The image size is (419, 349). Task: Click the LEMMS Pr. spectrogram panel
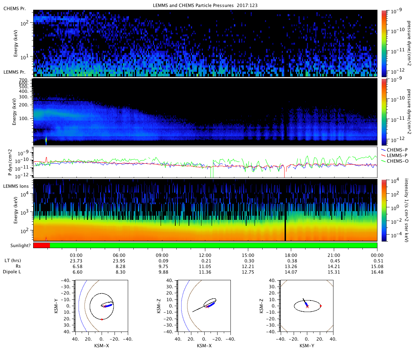click(x=205, y=112)
